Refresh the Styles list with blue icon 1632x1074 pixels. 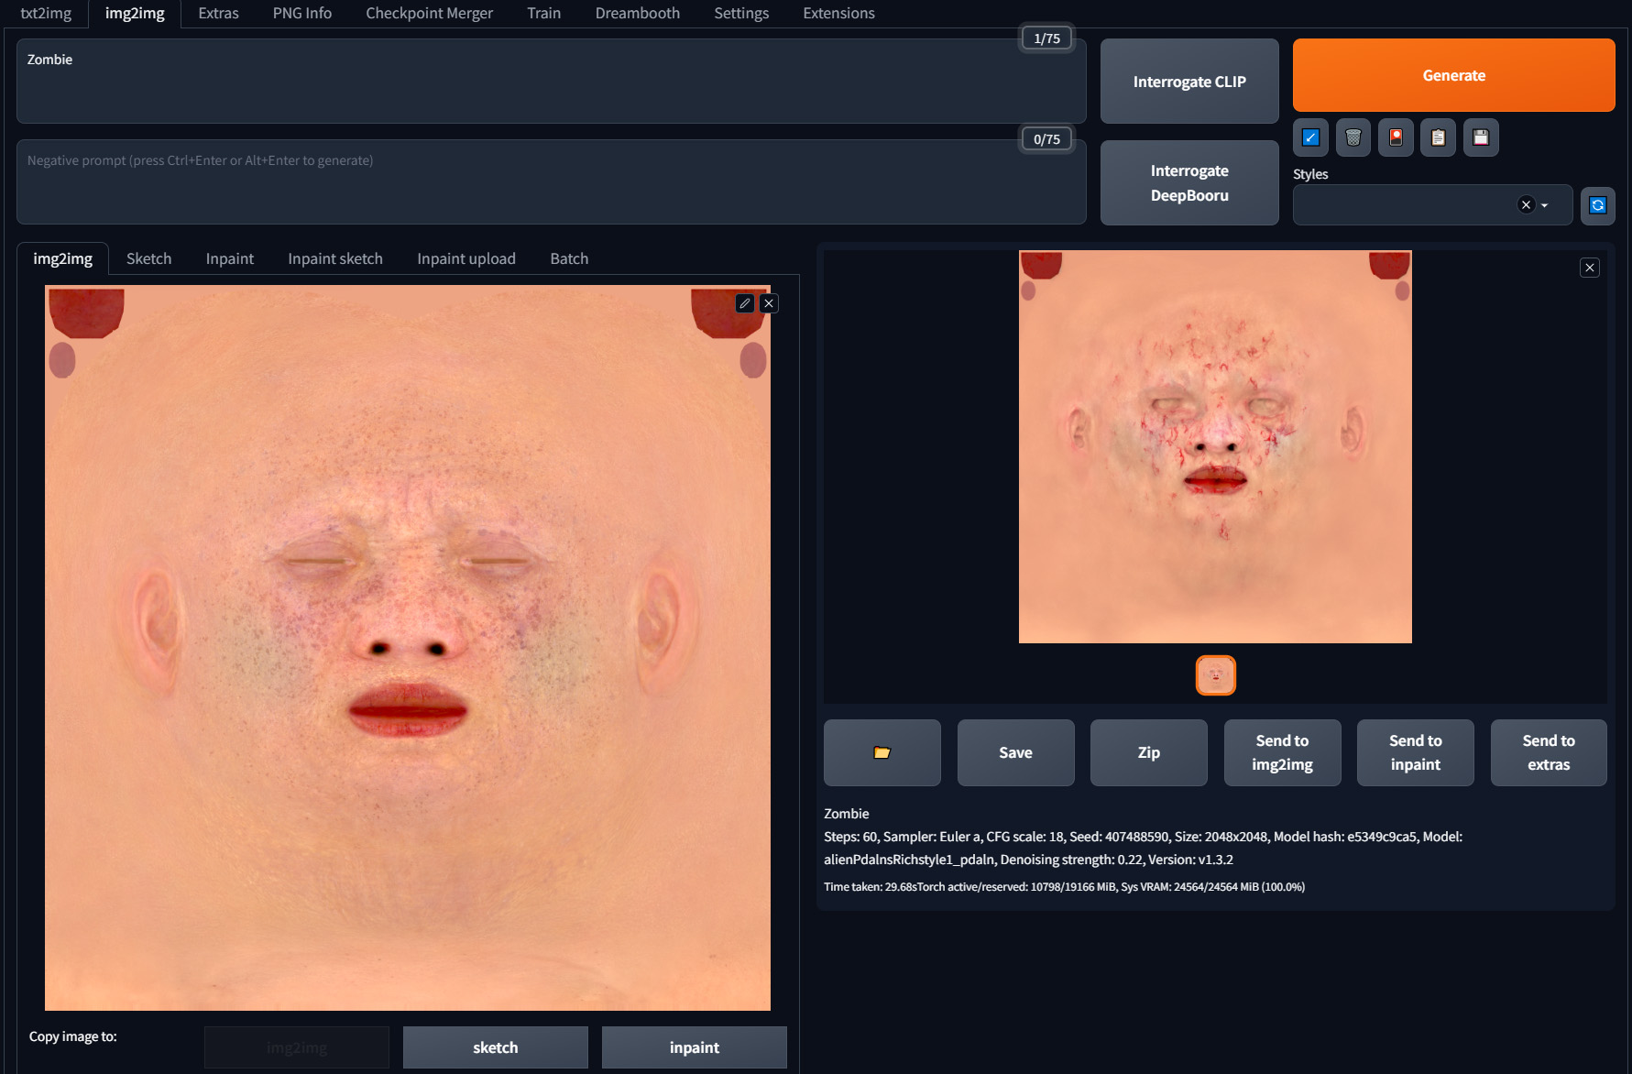click(x=1598, y=205)
